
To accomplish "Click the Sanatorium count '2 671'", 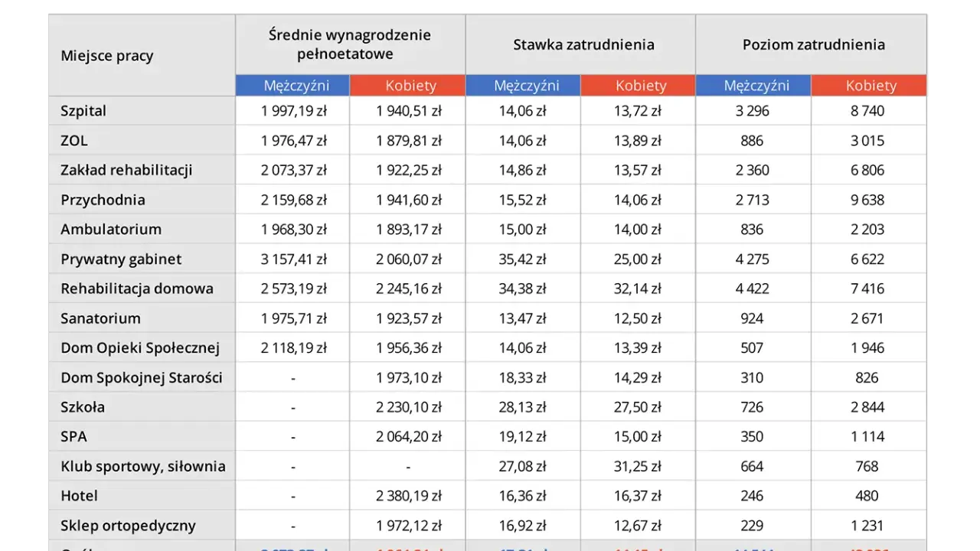I will 867,318.
